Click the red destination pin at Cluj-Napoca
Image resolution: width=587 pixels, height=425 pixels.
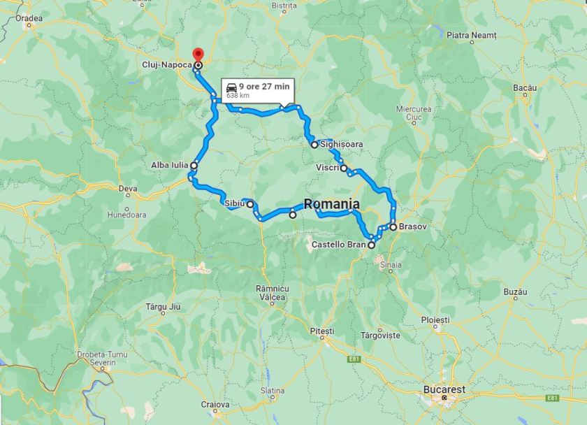pyautogui.click(x=198, y=56)
